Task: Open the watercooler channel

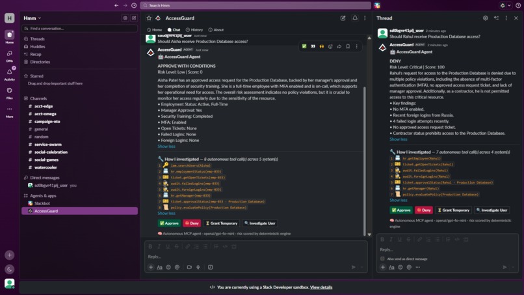Action: pyautogui.click(x=46, y=167)
